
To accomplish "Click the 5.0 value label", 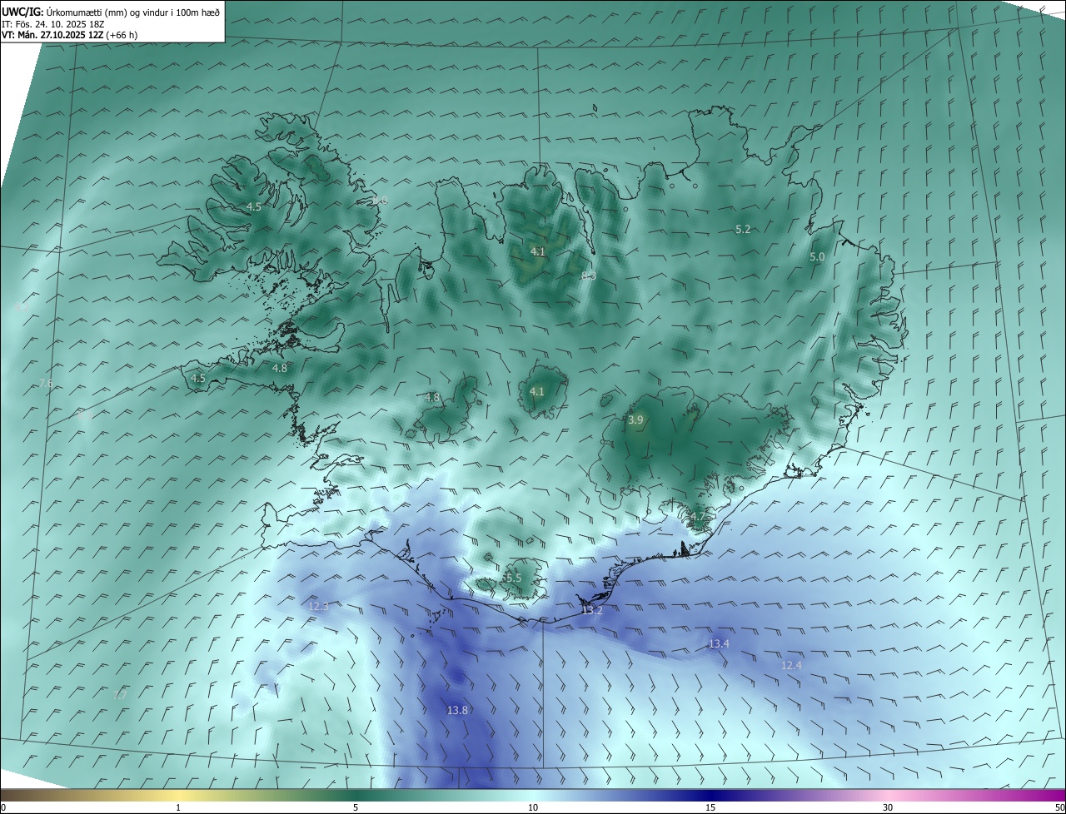I will tap(817, 257).
